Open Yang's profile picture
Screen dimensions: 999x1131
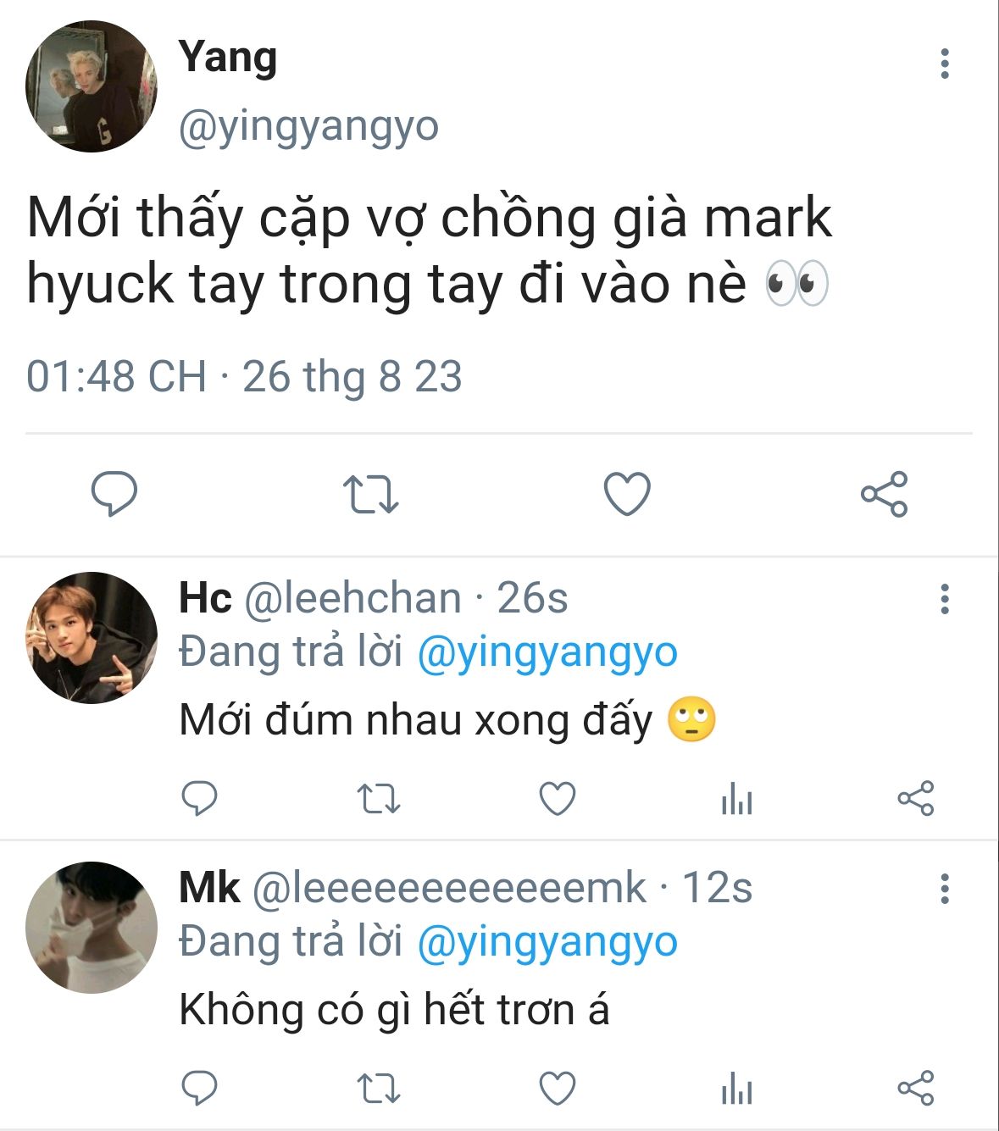[92, 86]
